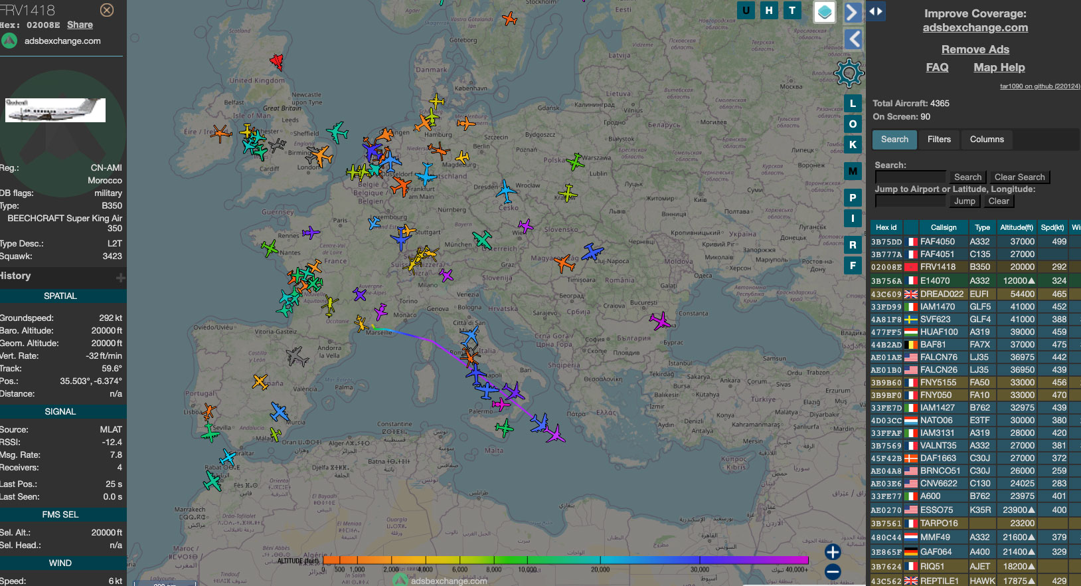Screen dimensions: 1081x586
Task: Click the red aircraft icon over Scotland
Action: point(277,62)
